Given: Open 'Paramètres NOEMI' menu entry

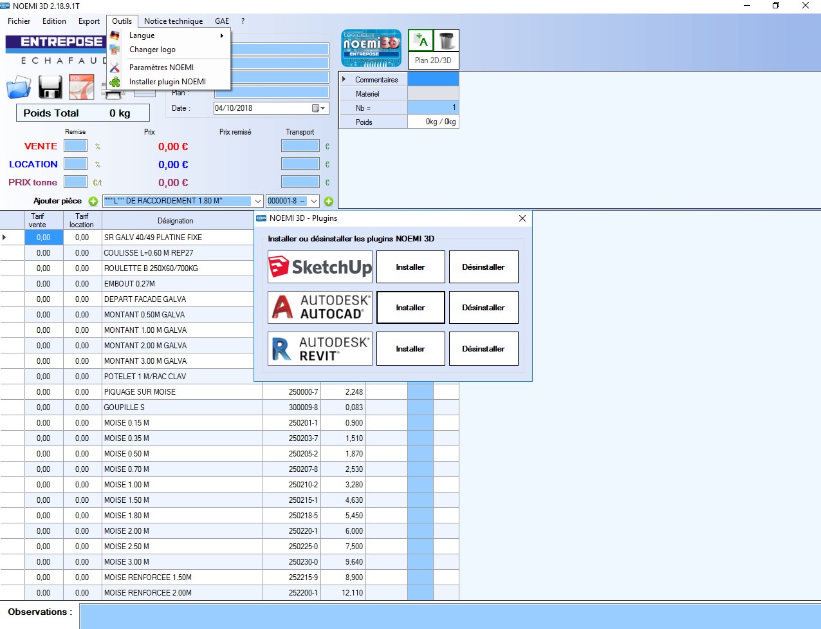Looking at the screenshot, I should point(169,68).
